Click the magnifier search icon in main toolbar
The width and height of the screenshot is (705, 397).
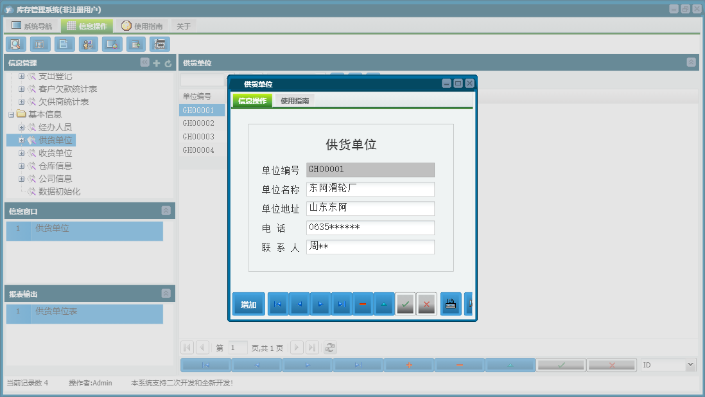[x=15, y=44]
